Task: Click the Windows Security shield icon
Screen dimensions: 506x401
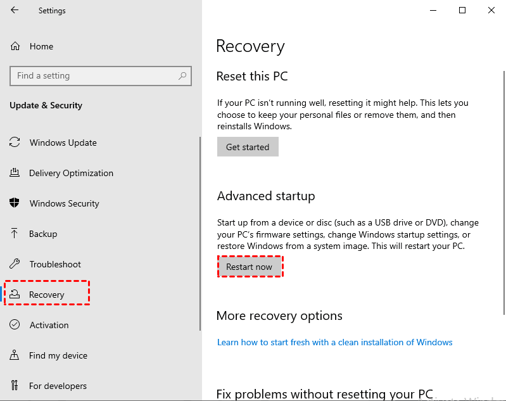Action: pyautogui.click(x=15, y=203)
